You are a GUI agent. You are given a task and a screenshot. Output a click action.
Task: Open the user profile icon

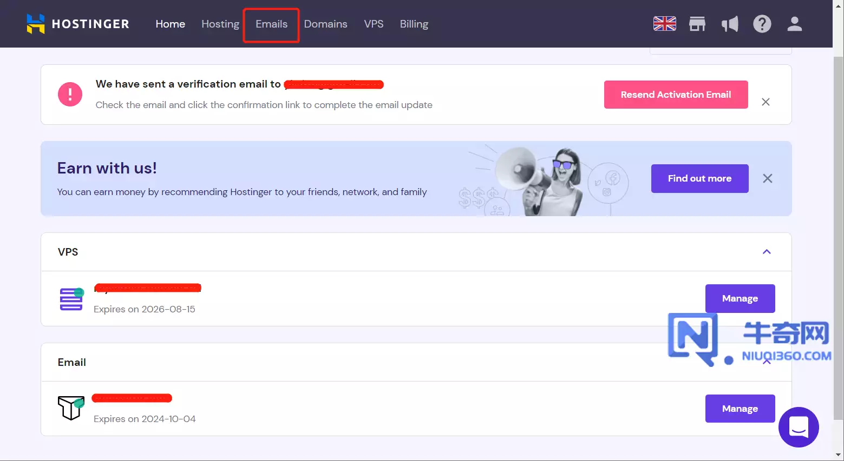coord(794,24)
